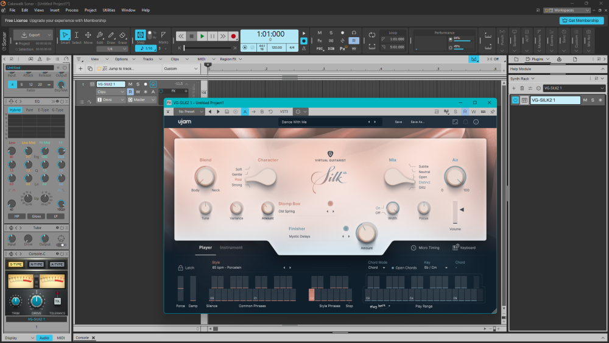The height and width of the screenshot is (343, 609).
Task: Switch to the MIDI tab at the bottom
Action: tap(61, 338)
